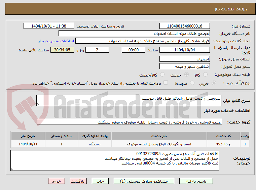The width and height of the screenshot is (256, 190).
Task: Click the استان محل تحویل label
Action: (x=234, y=59)
